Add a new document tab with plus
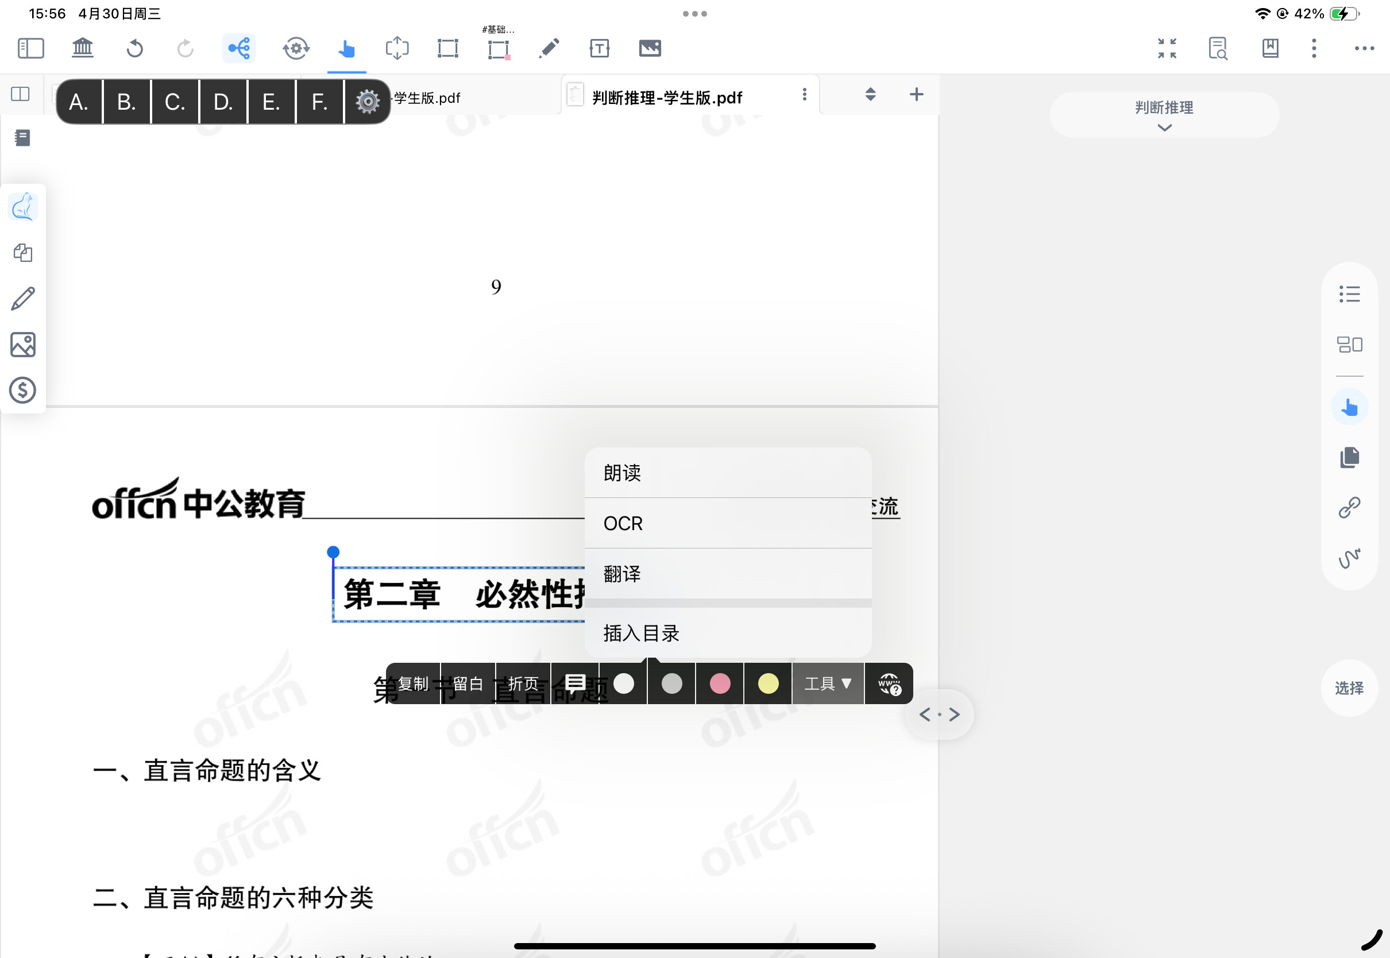The height and width of the screenshot is (958, 1390). 916,94
